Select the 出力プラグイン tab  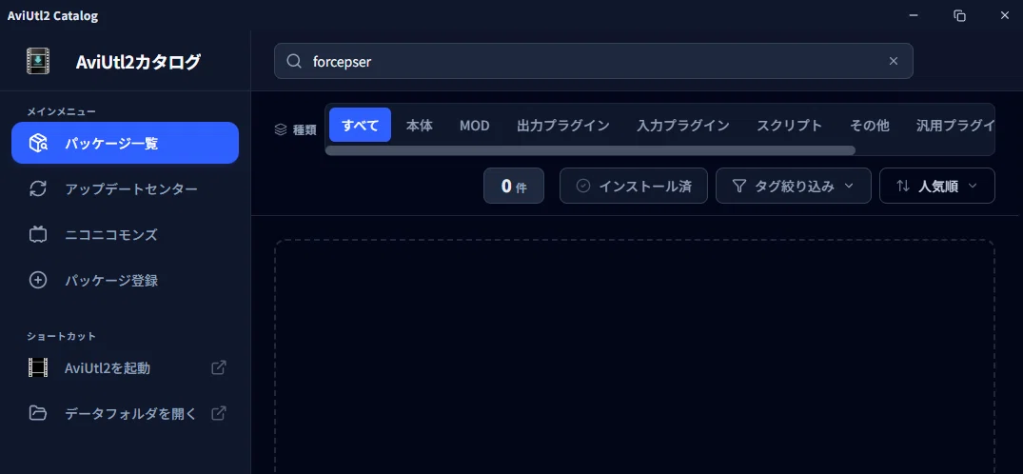563,125
